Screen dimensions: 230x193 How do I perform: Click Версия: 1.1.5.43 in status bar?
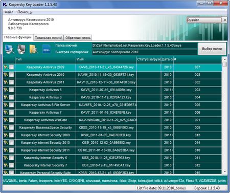click(207, 188)
